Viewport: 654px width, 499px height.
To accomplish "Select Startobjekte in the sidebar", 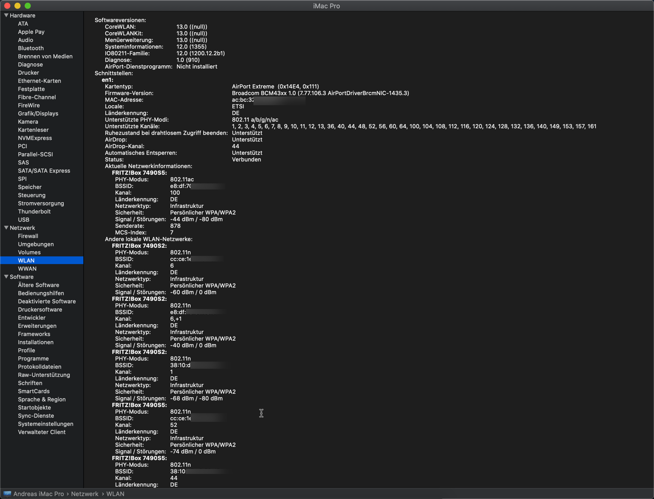I will [34, 408].
